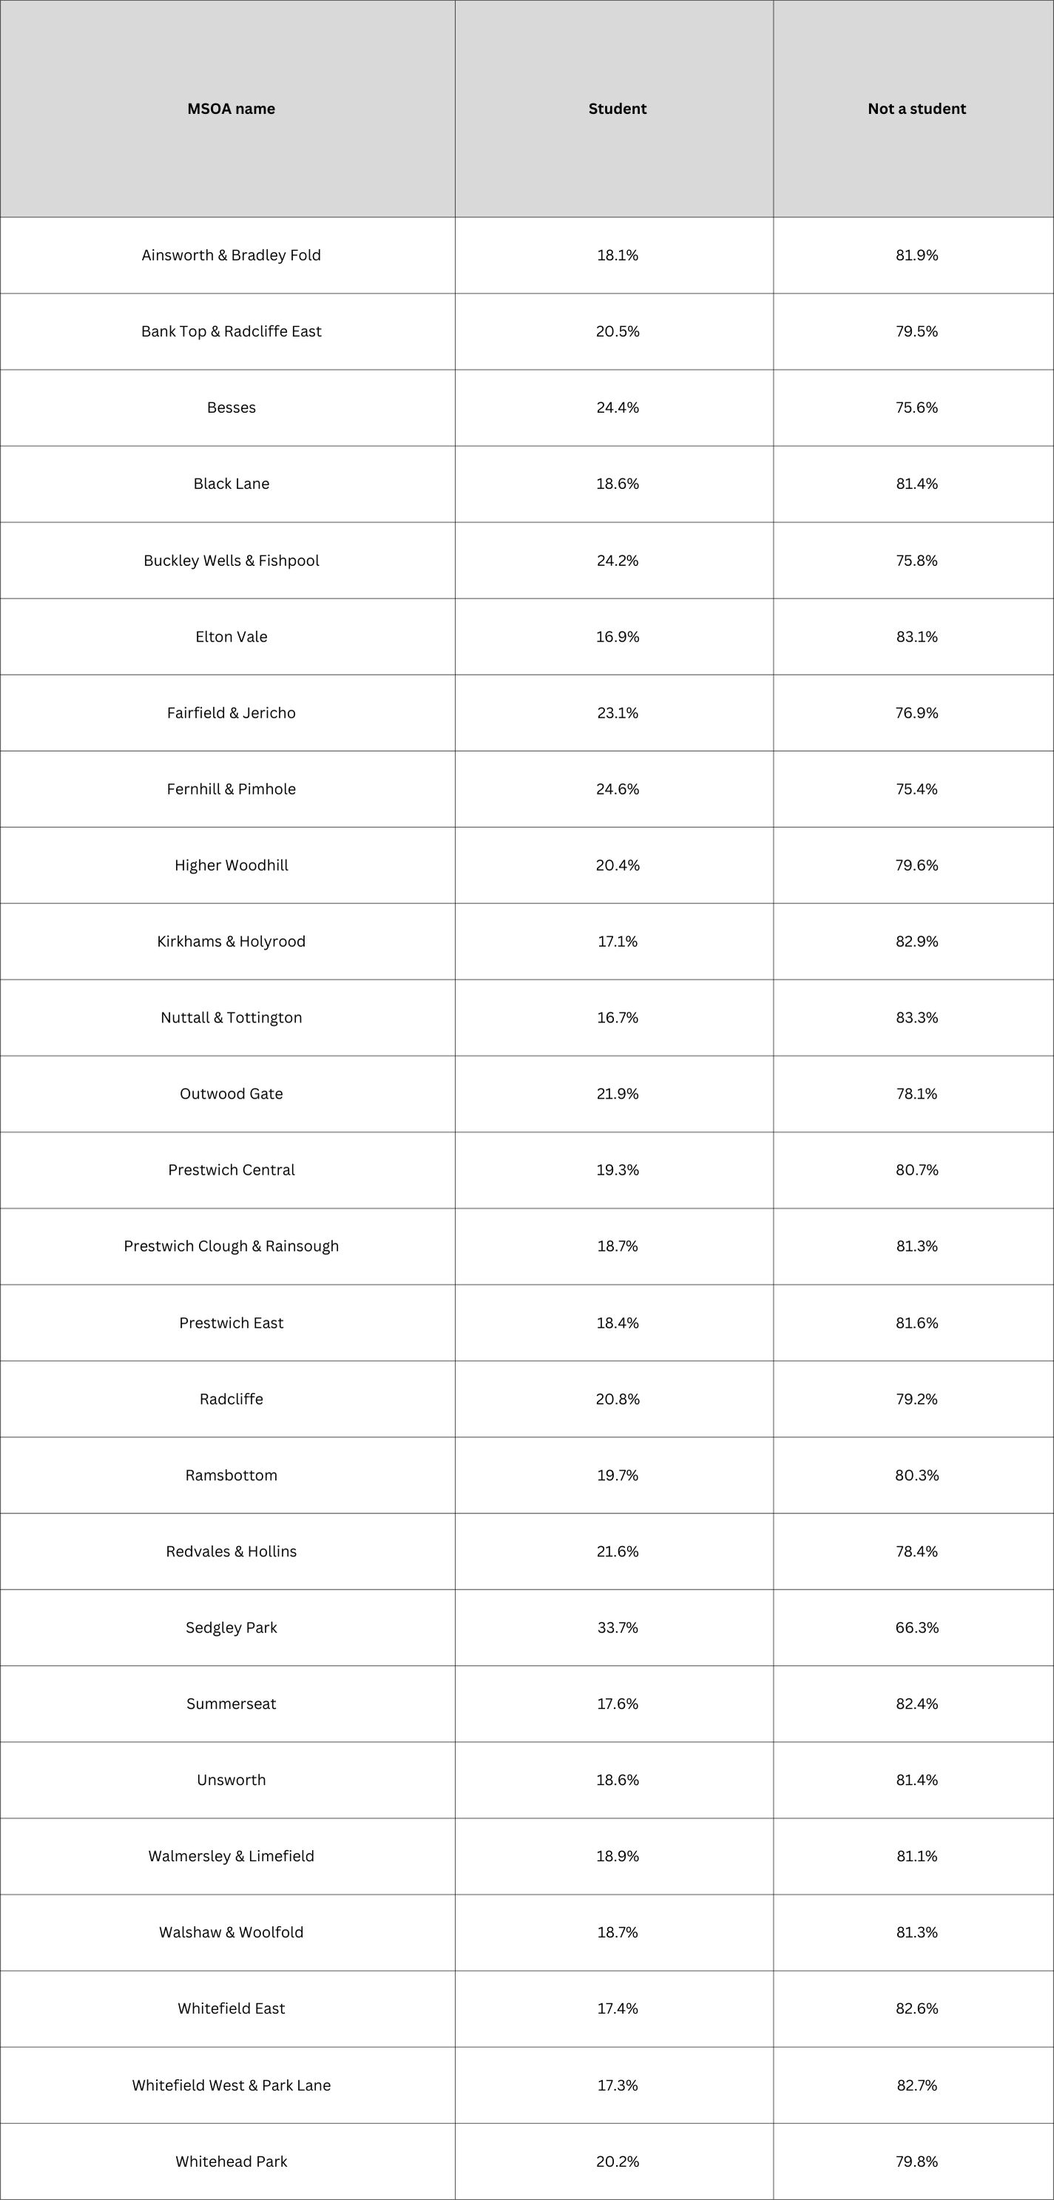This screenshot has height=2200, width=1054.
Task: Click the Summerseat name cell
Action: 231,1704
